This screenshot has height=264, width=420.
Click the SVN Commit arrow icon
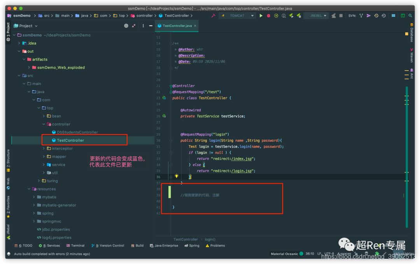[x=369, y=16]
